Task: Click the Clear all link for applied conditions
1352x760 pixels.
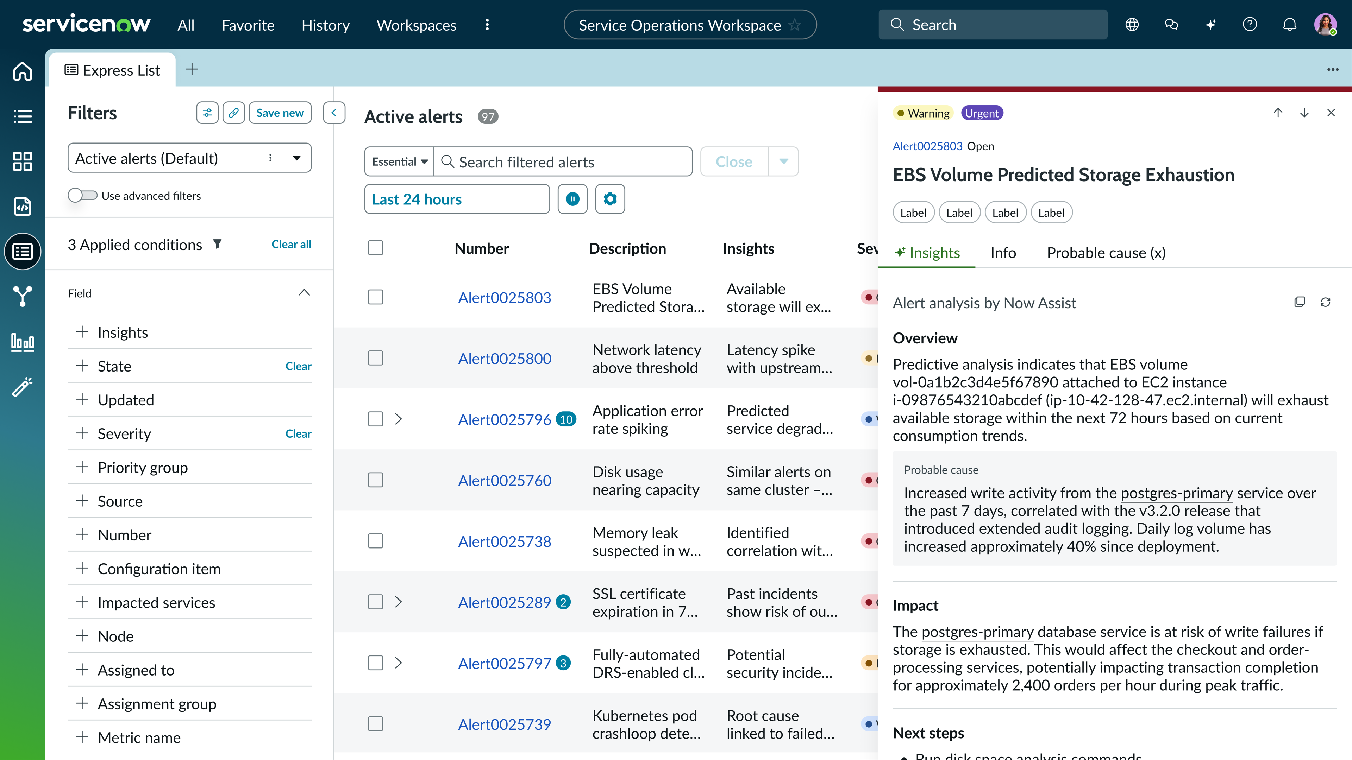Action: point(291,244)
